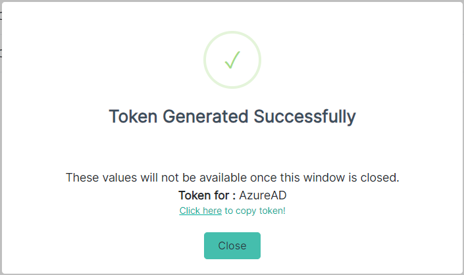Click the grey overlay strip under the dialog

click(x=232, y=274)
